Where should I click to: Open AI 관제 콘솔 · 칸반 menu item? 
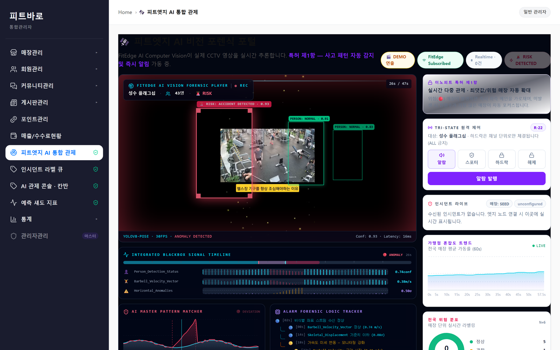54,186
